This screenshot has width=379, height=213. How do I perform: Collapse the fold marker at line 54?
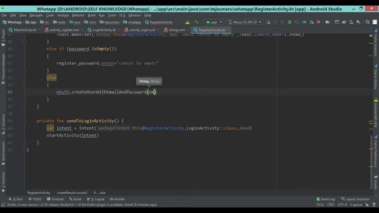(x=25, y=85)
